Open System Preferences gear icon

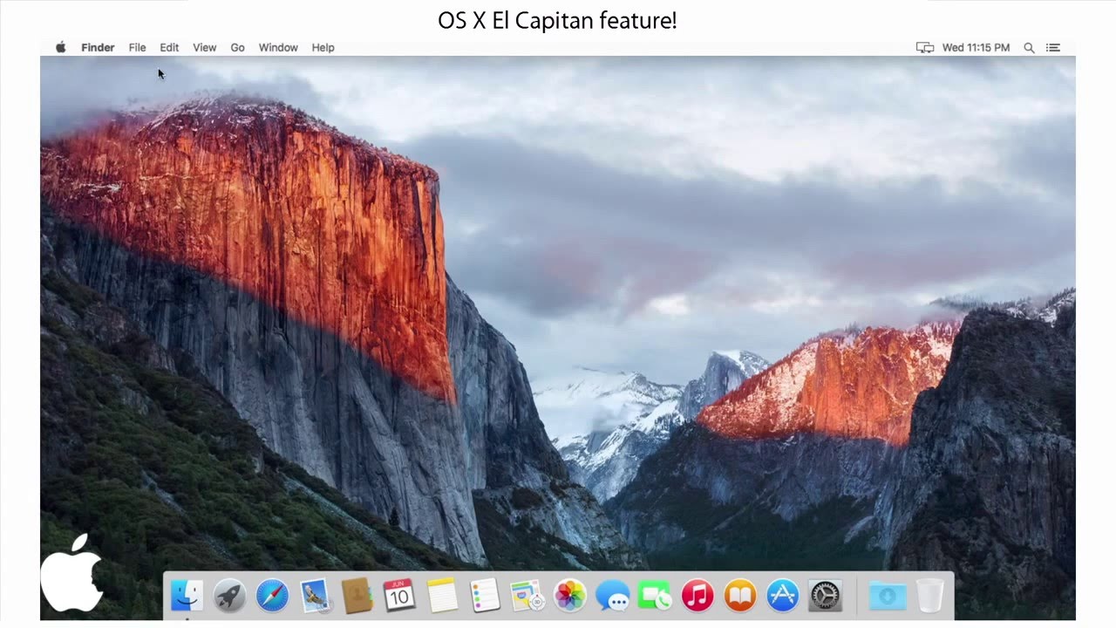tap(825, 596)
